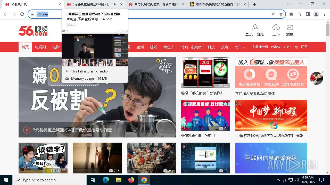Open the 影音播放器 link

pos(260,47)
